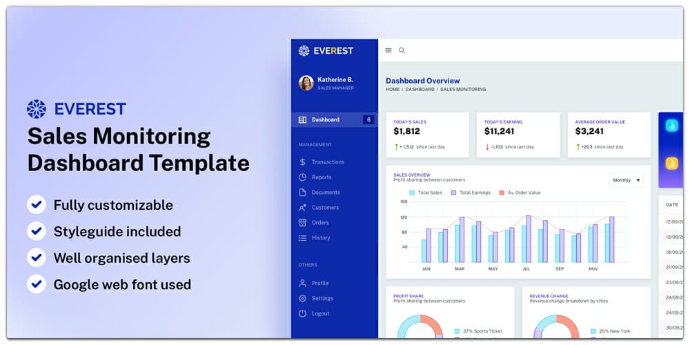The width and height of the screenshot is (690, 345).
Task: Click the Profile user icon
Action: 302,283
